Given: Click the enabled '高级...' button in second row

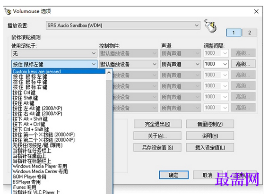Looking at the screenshot, I should coord(243,64).
